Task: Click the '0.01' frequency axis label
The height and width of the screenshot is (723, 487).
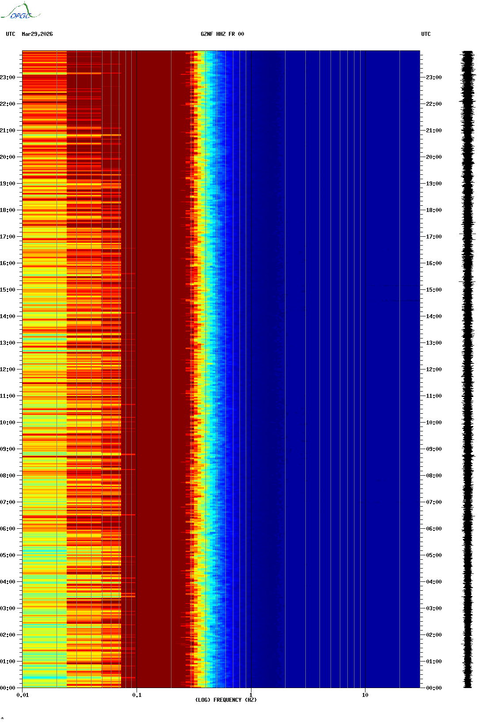Action: coord(23,695)
